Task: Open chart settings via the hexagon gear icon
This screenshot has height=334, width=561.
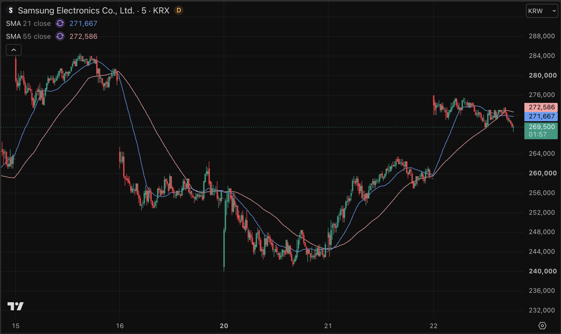Action: pos(542,326)
